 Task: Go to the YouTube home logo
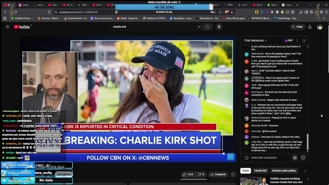click(22, 27)
